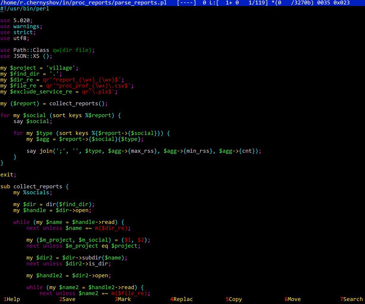Select the 4Replac function key
Screen dimensions: 365x304
click(181, 299)
